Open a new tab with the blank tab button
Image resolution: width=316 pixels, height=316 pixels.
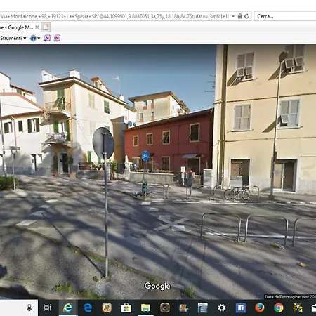[x=46, y=27]
